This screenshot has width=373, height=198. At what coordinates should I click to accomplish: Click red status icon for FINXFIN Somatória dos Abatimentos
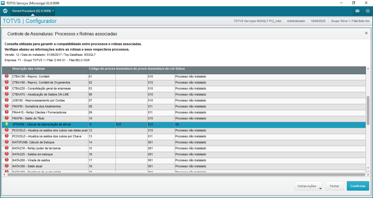pos(7,106)
